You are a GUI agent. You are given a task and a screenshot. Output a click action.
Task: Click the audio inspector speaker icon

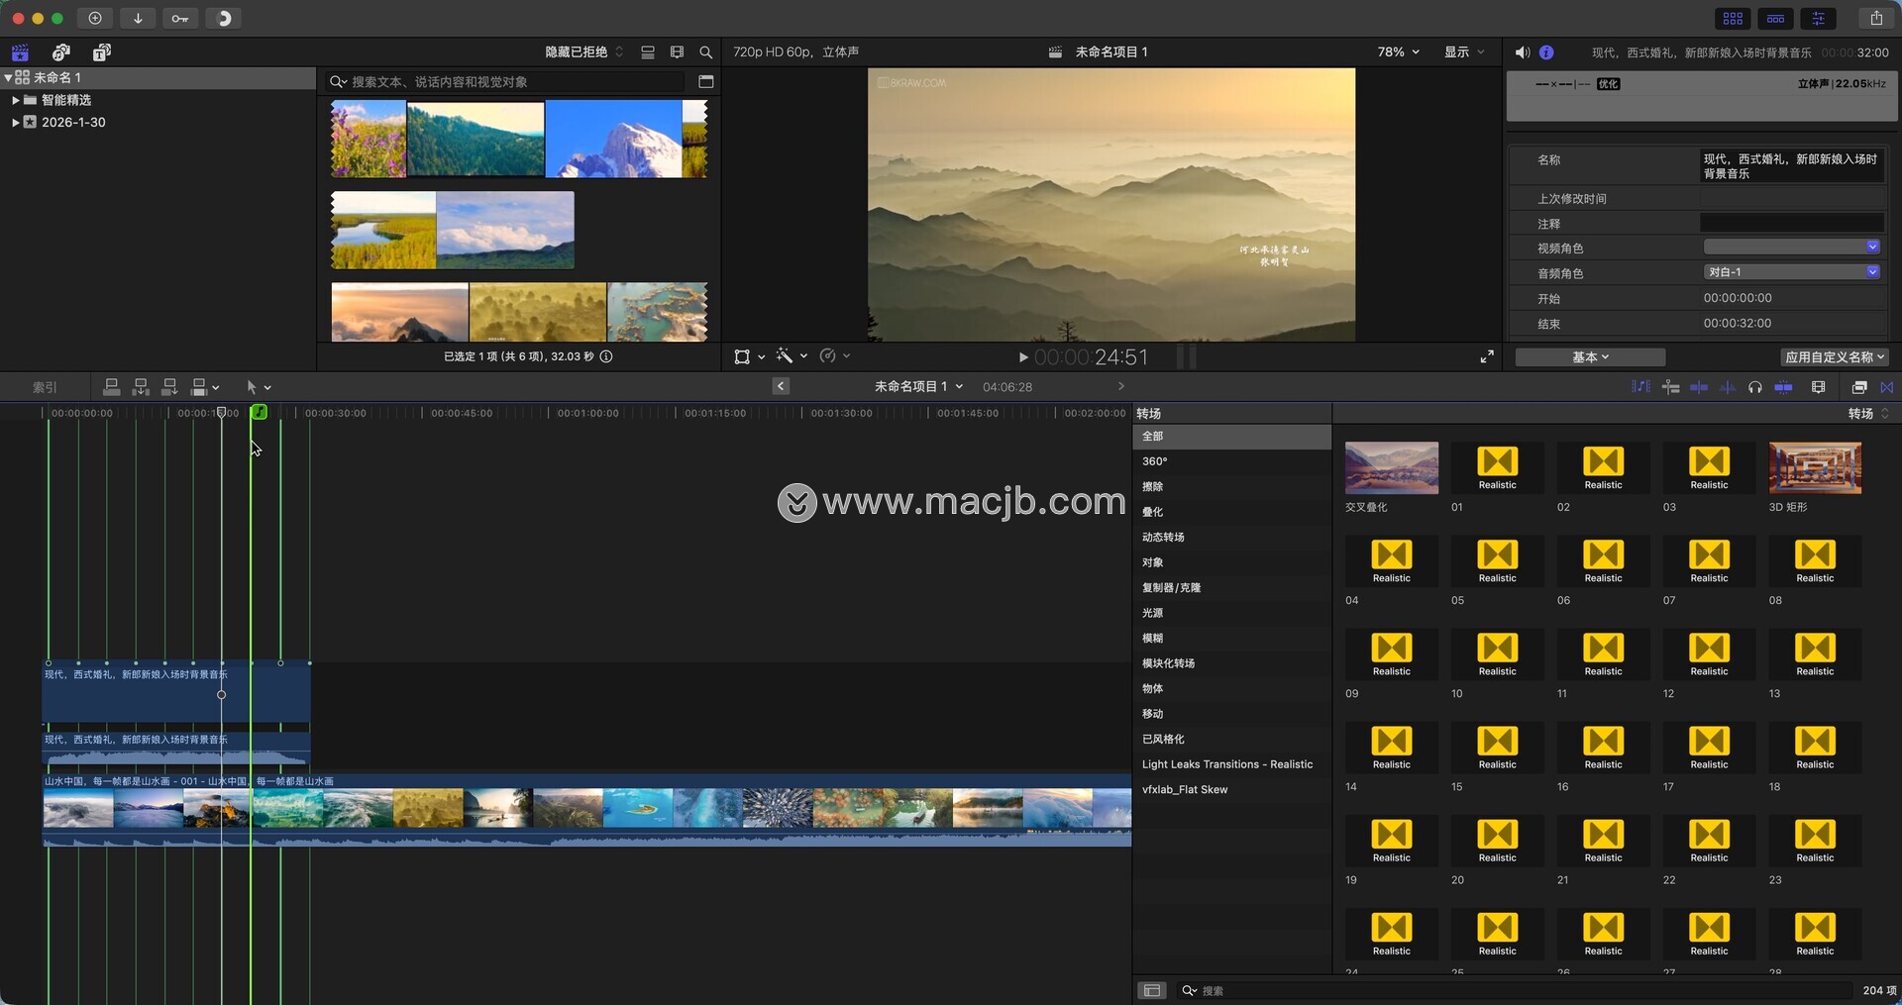point(1523,52)
